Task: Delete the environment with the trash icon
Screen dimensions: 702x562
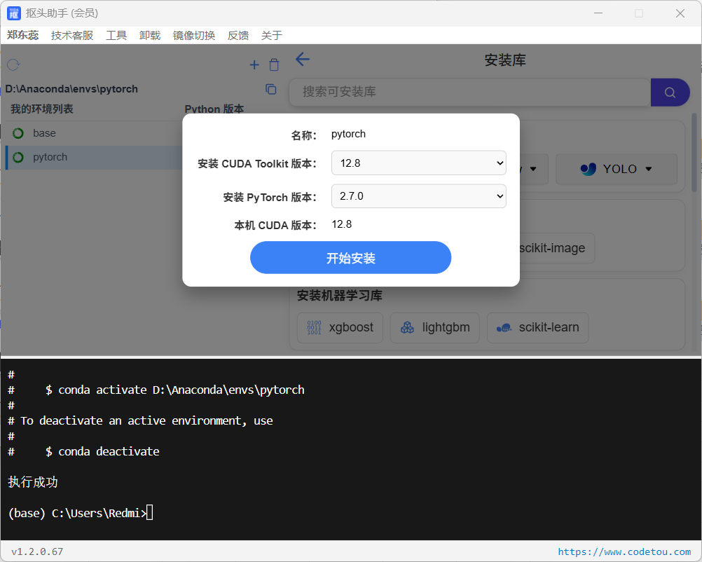Action: click(274, 65)
